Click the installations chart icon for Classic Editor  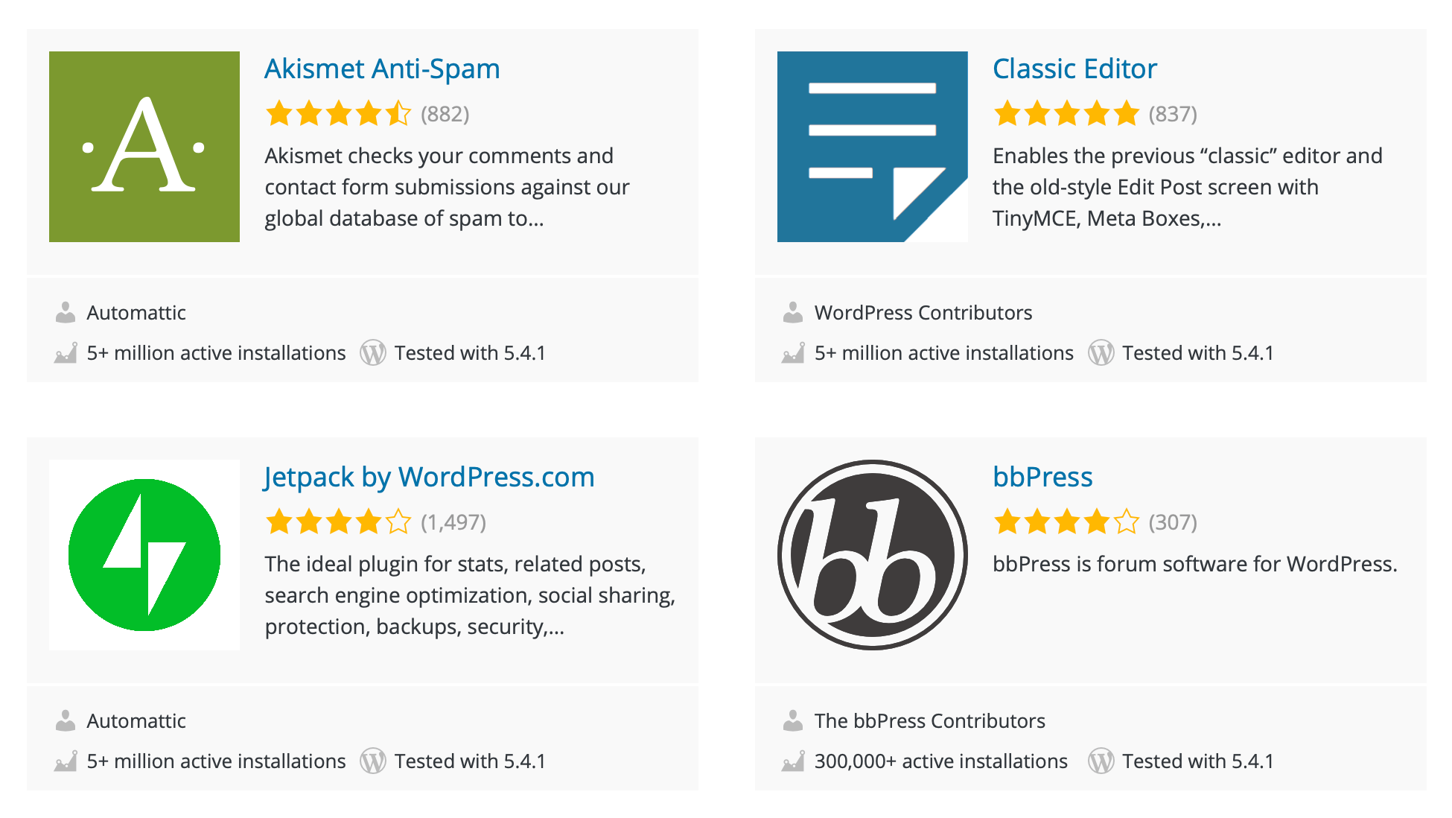point(794,351)
